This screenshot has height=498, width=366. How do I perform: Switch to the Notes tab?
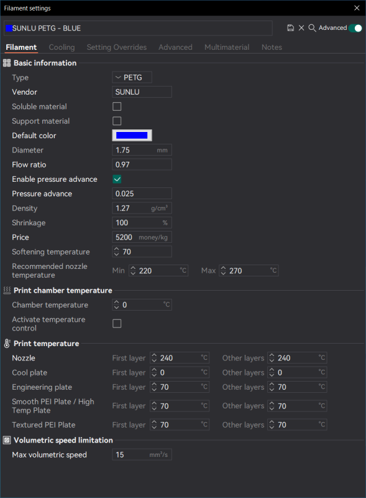[x=272, y=47]
